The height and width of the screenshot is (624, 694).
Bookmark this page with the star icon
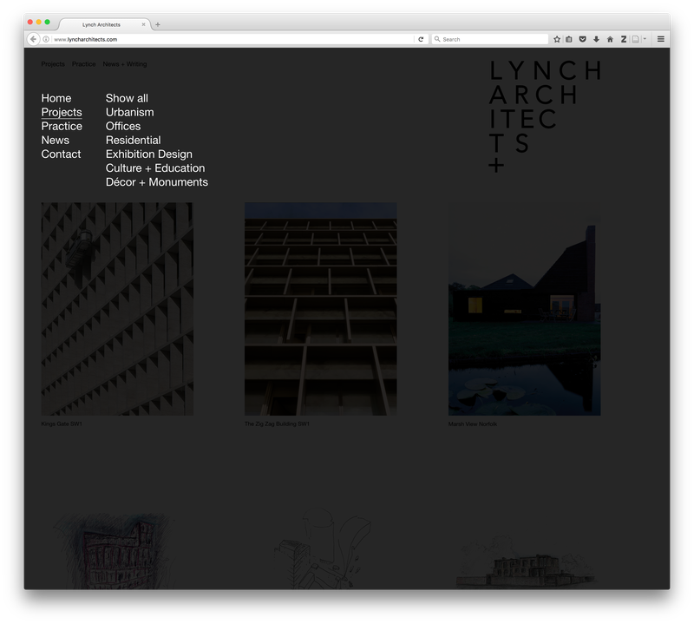coord(557,39)
